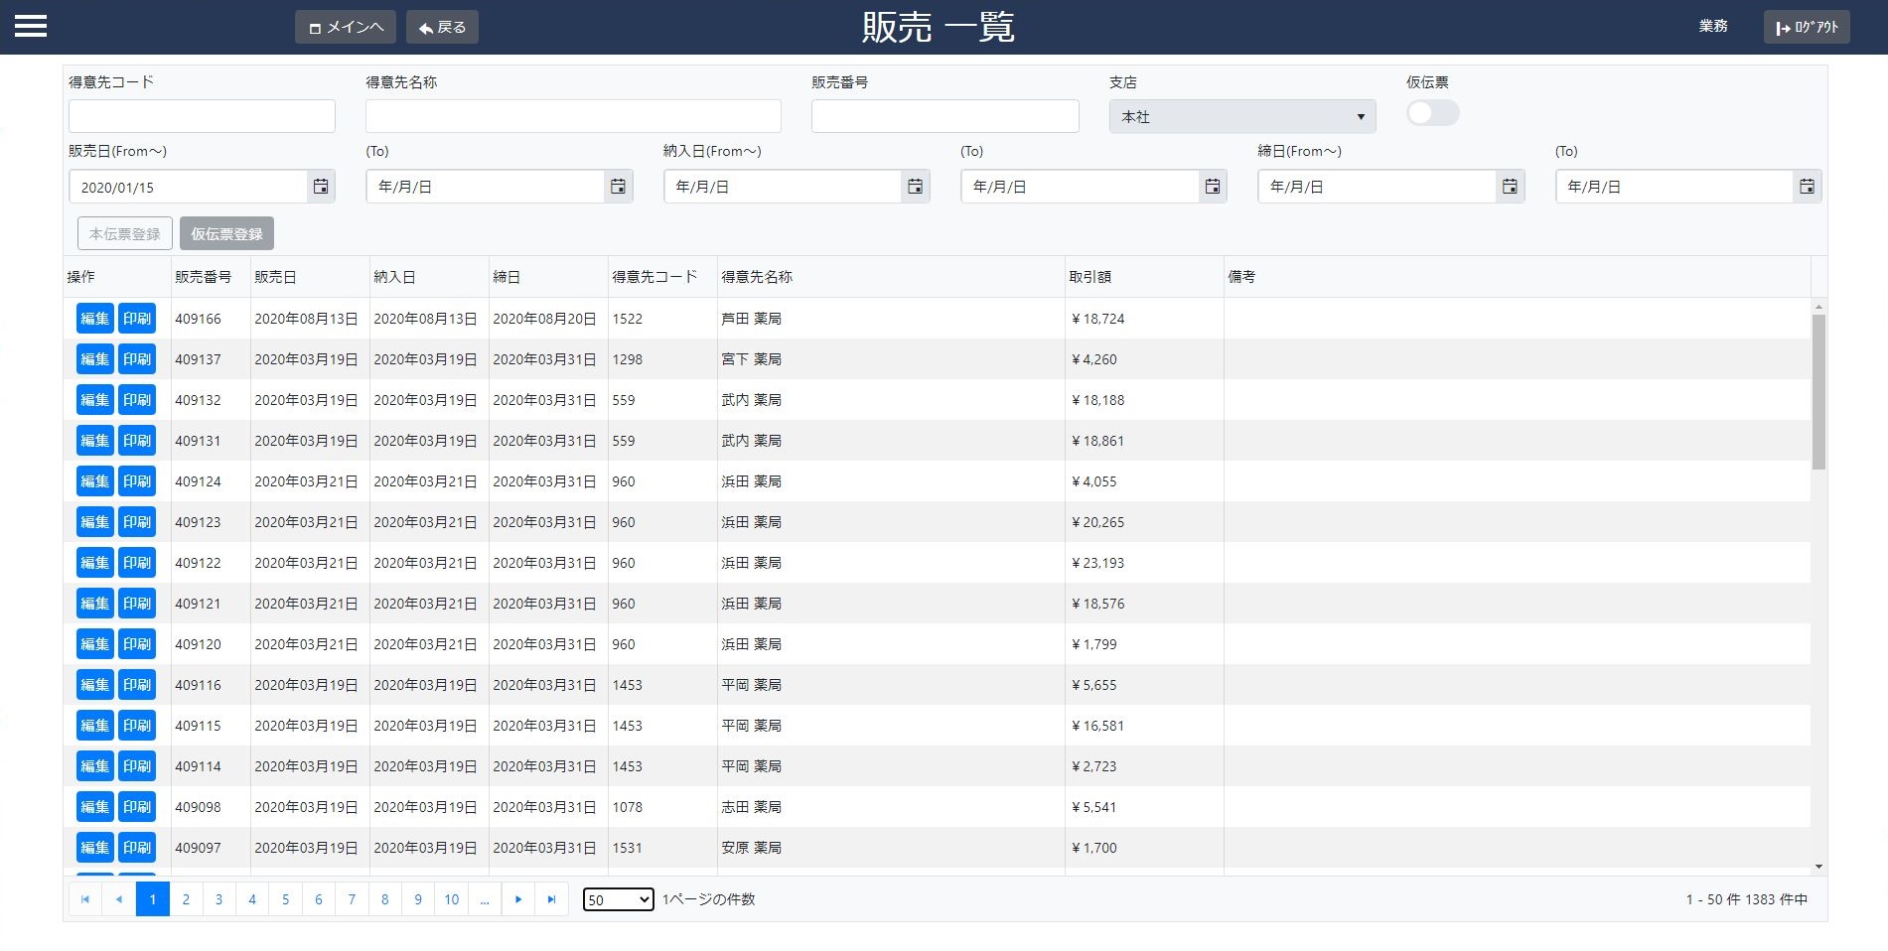Select page 2 in pager
The width and height of the screenshot is (1888, 951).
(186, 899)
